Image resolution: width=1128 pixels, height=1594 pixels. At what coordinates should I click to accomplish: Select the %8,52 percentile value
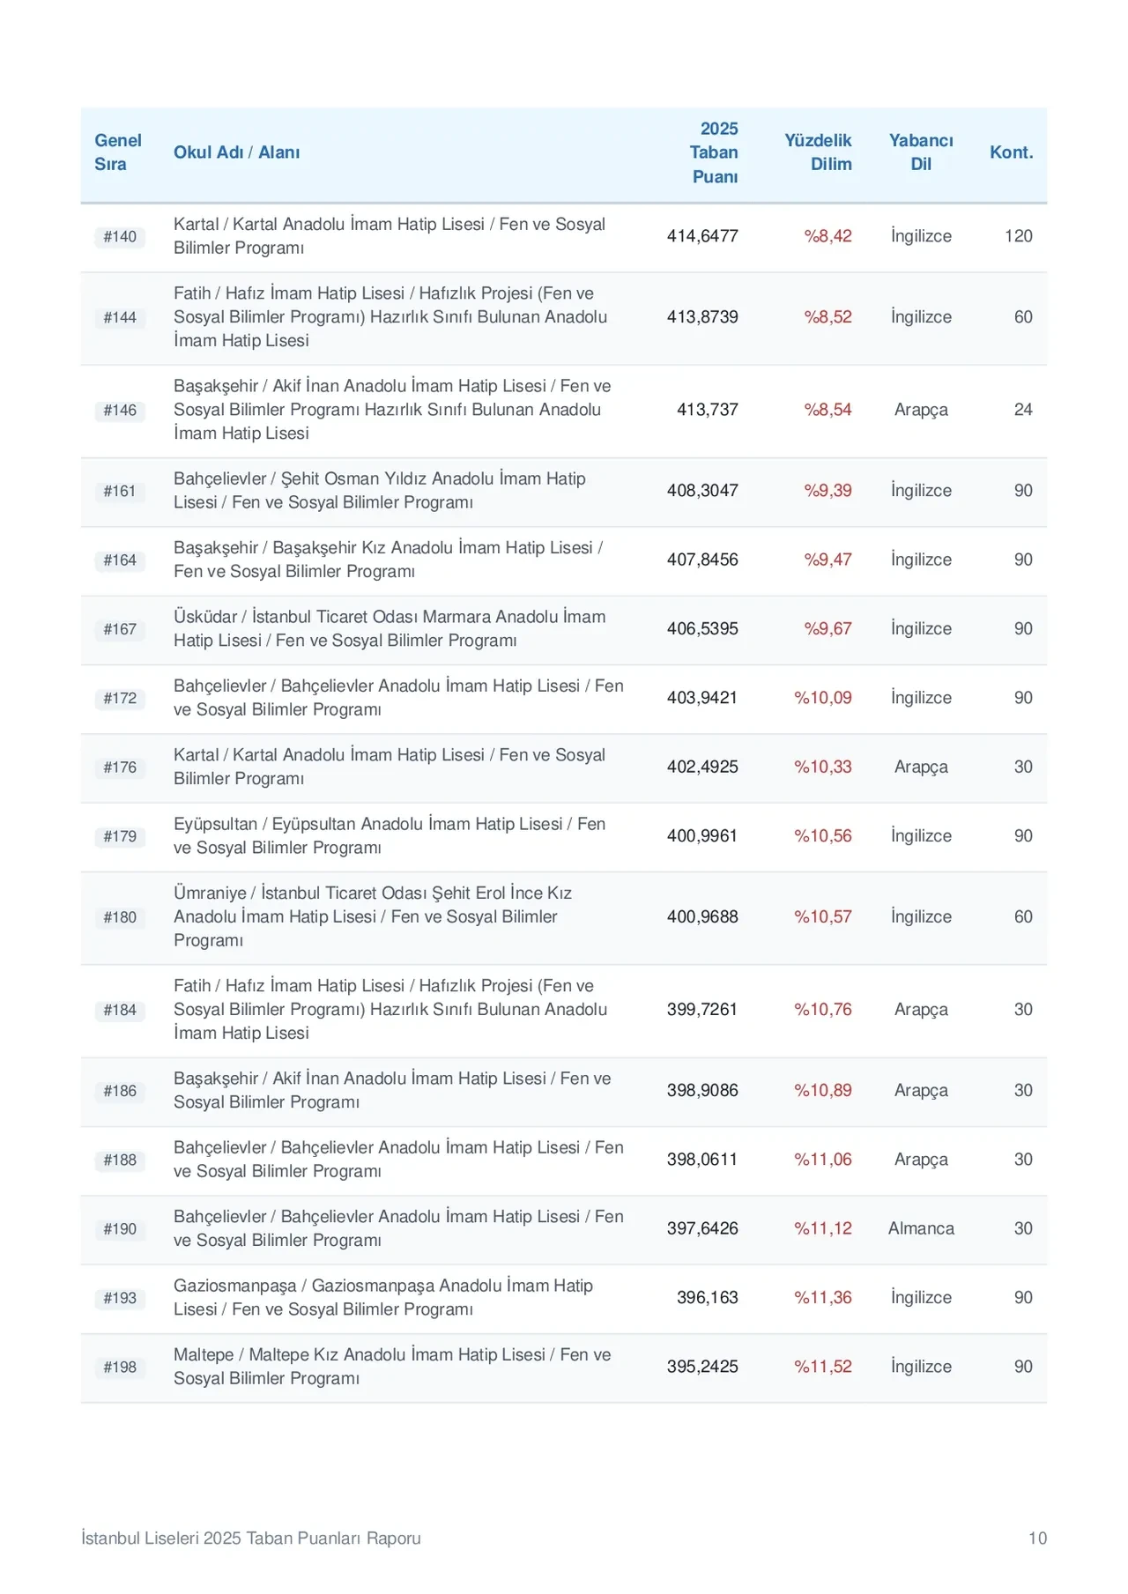pos(827,317)
